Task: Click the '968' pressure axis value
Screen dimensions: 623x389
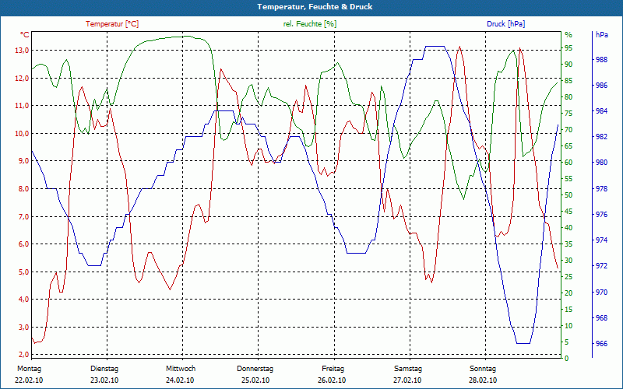Action: [602, 318]
